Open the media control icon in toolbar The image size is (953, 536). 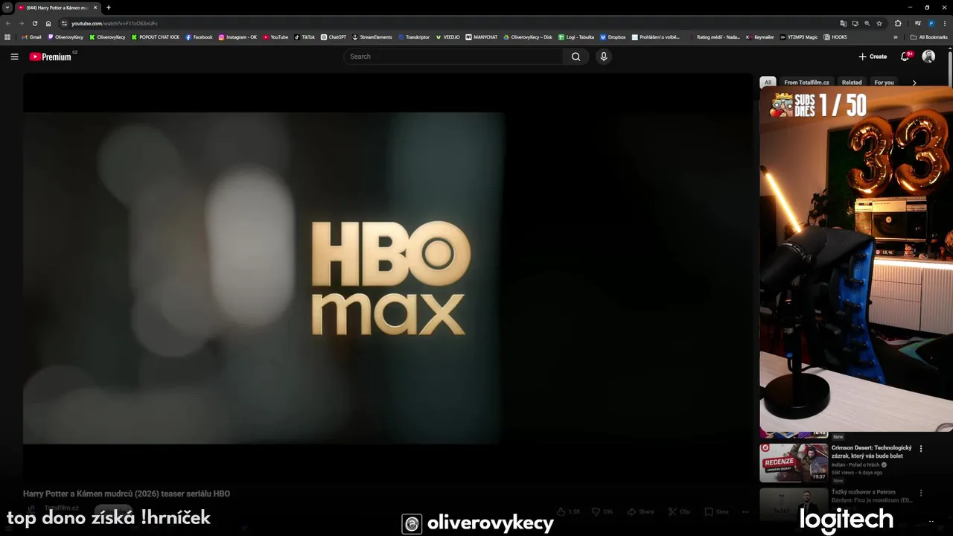pyautogui.click(x=918, y=23)
